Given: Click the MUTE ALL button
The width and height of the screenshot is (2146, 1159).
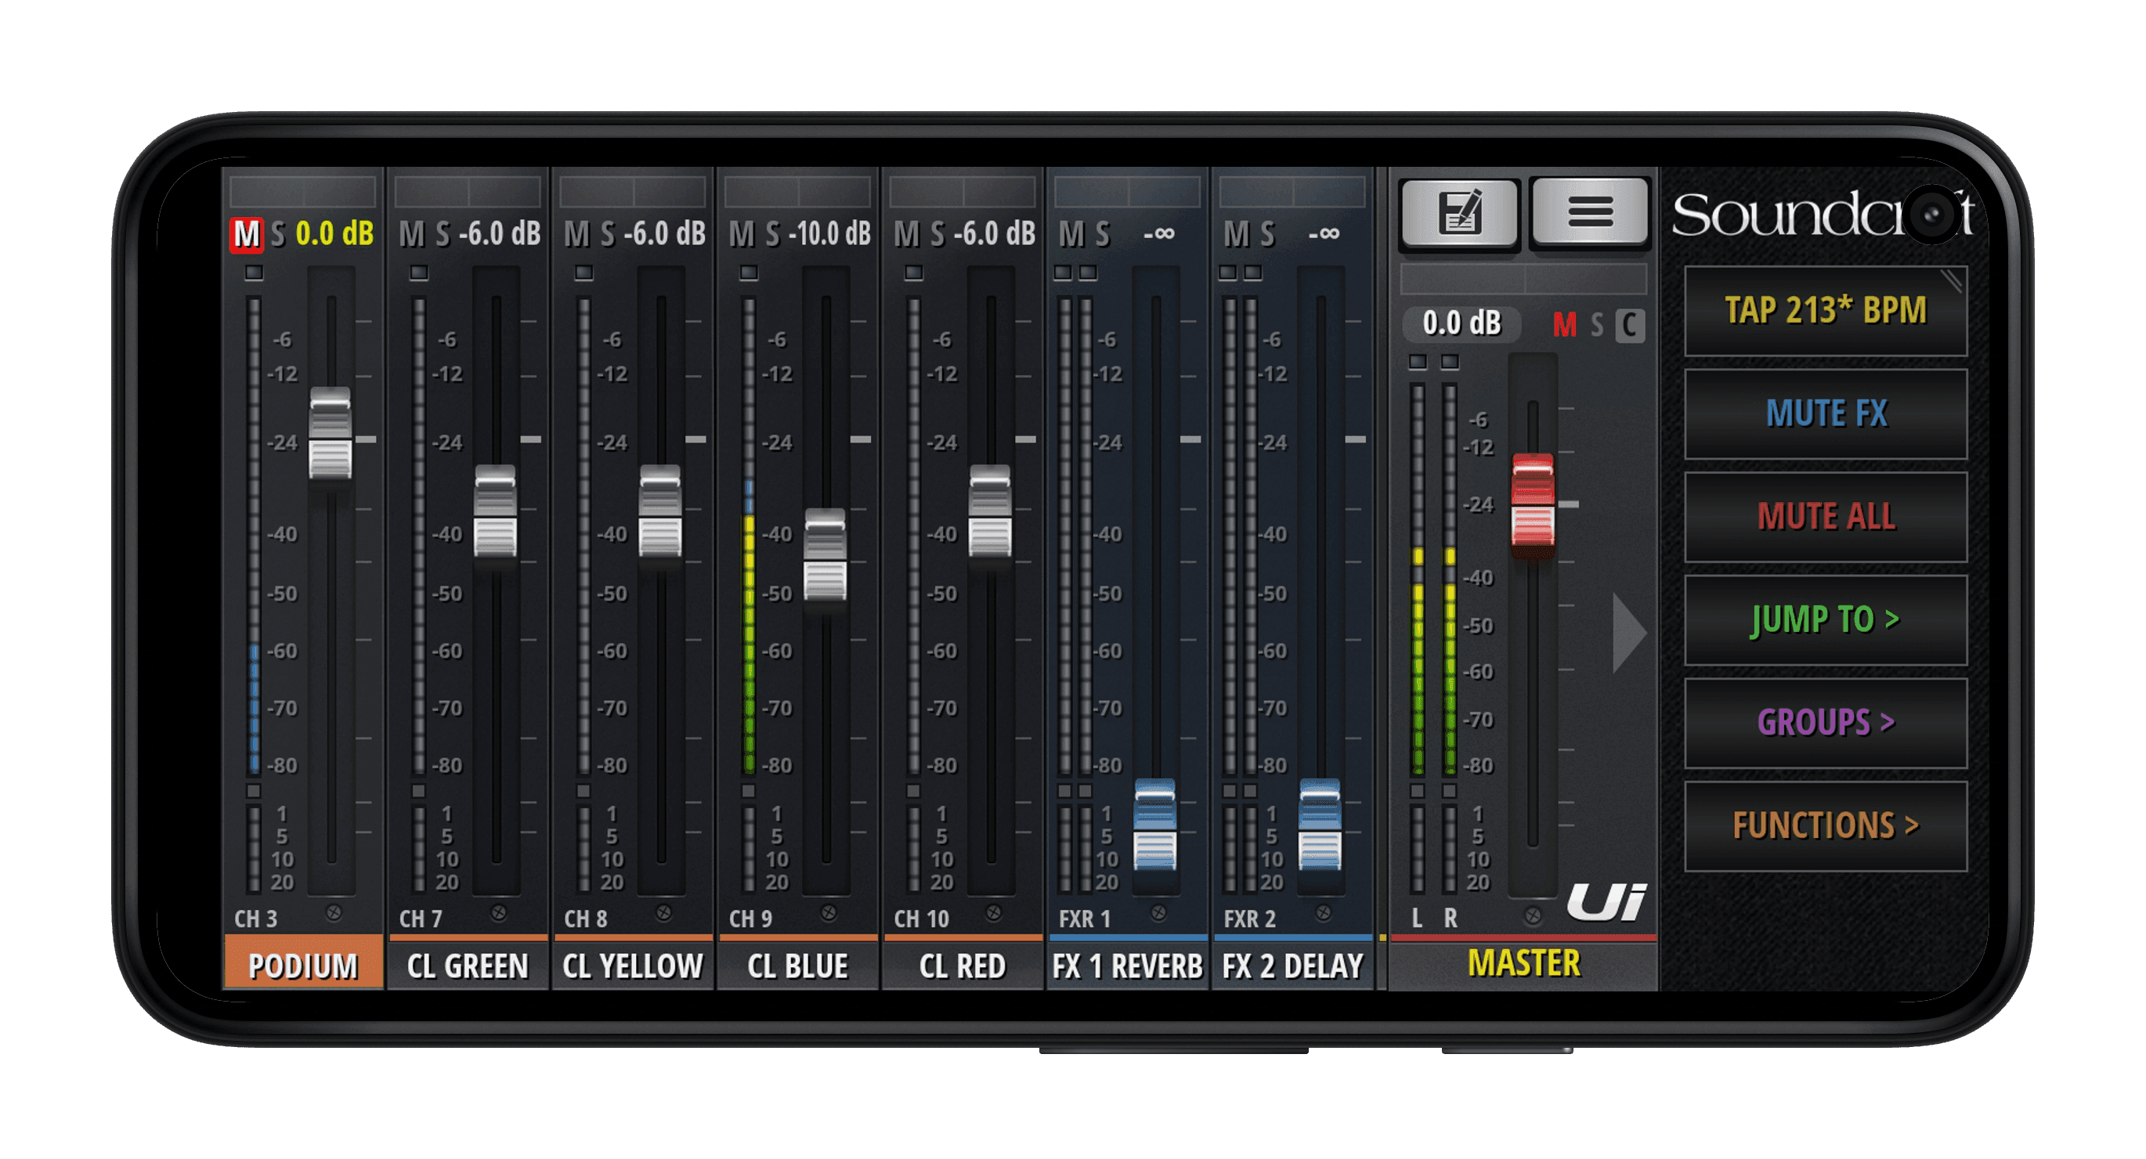Looking at the screenshot, I should pos(1825,517).
